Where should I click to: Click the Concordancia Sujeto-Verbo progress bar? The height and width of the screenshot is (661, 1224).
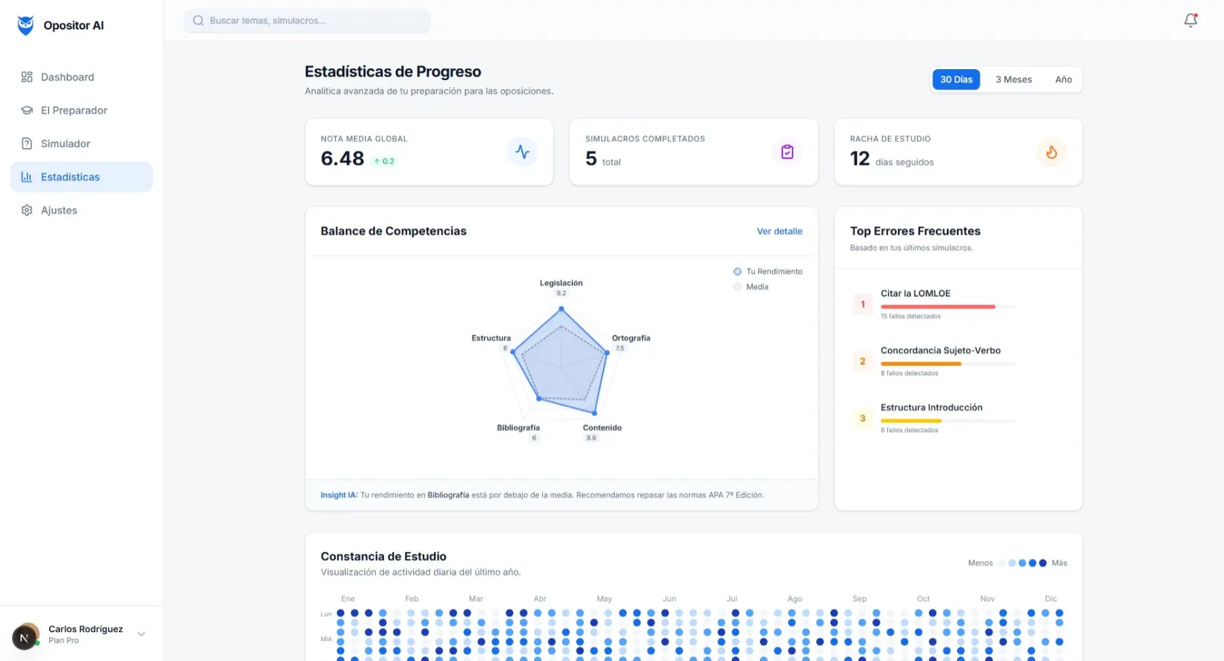click(x=947, y=364)
